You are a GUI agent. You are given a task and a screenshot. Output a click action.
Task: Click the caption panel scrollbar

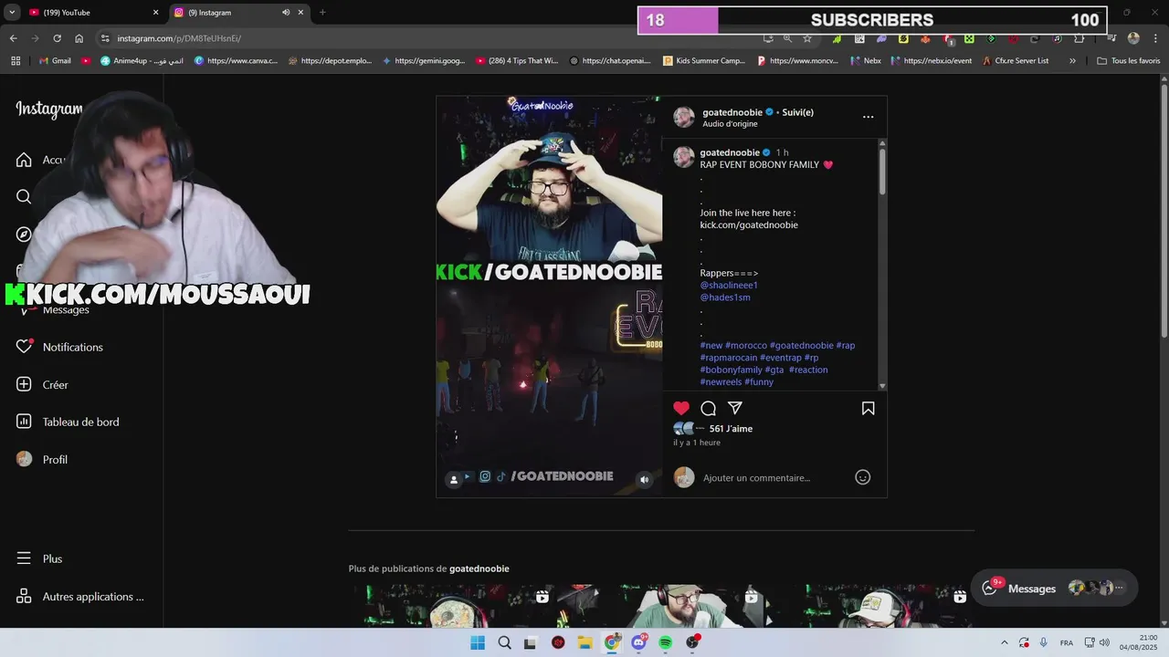point(882,170)
